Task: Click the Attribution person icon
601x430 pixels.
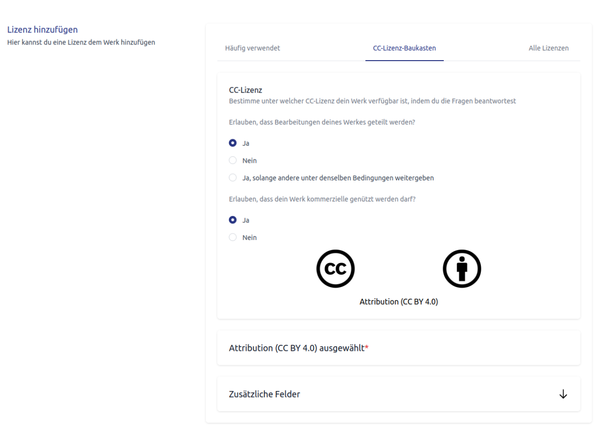Action: coord(462,269)
